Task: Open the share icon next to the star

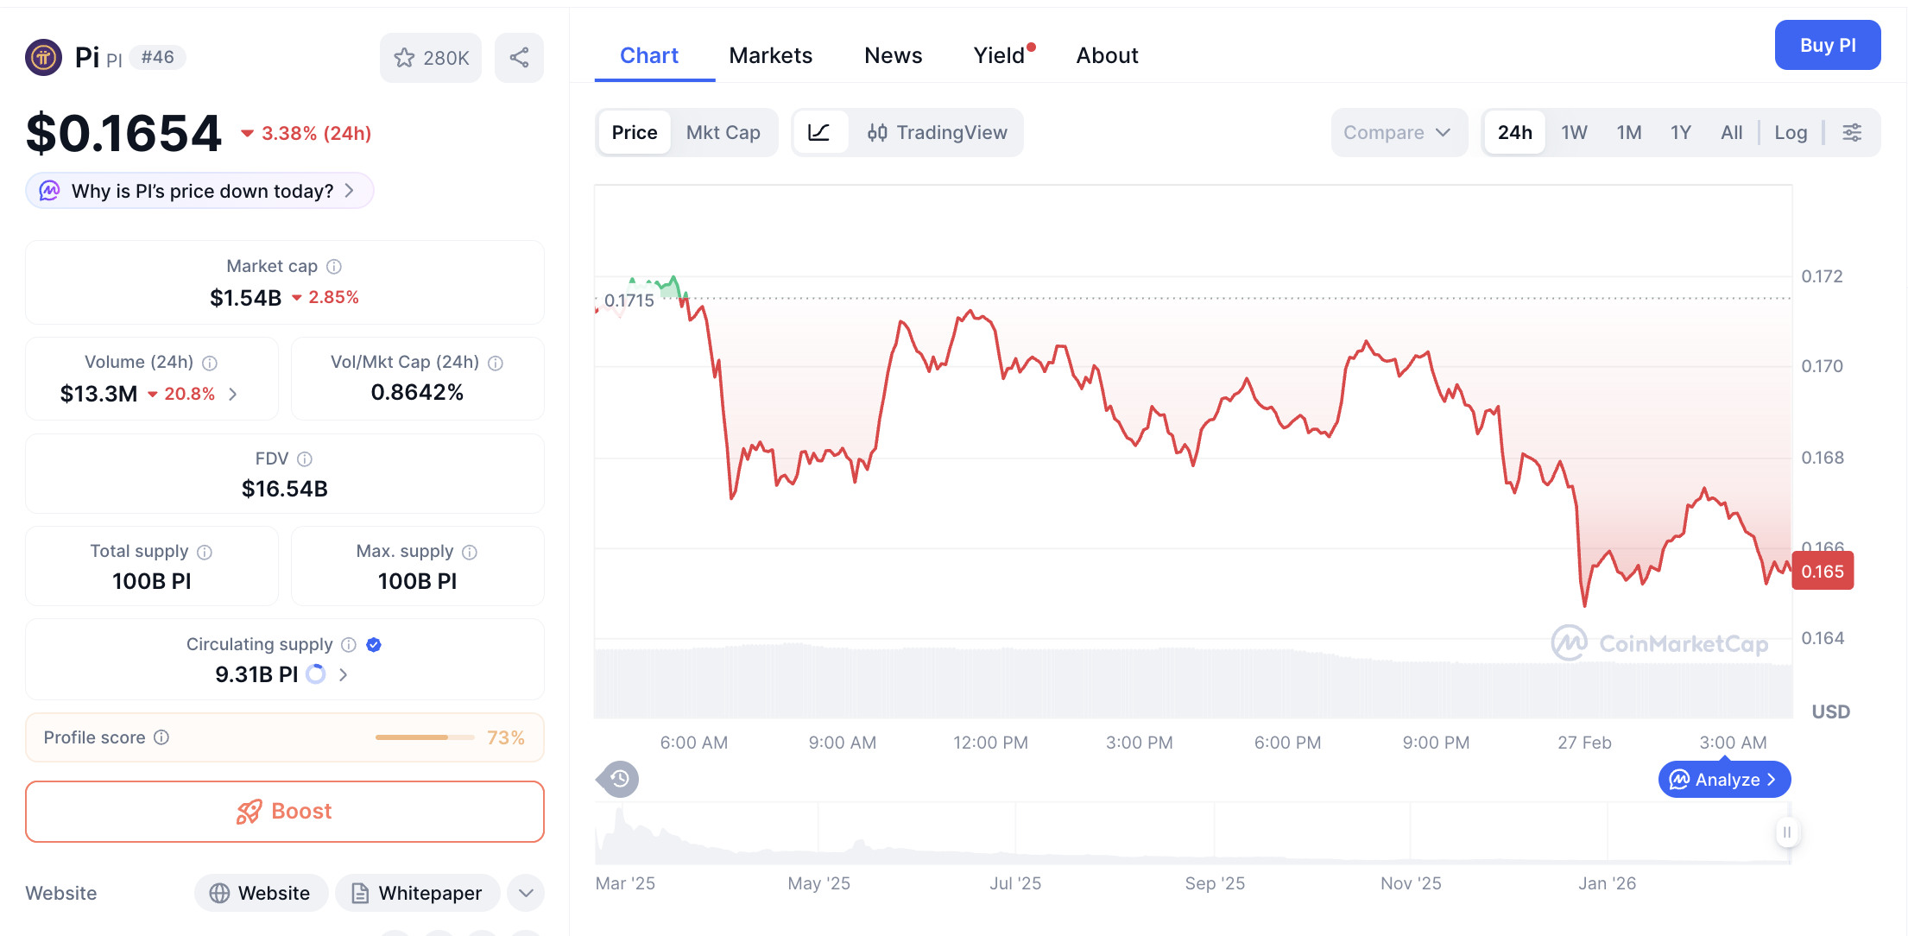Action: [519, 57]
